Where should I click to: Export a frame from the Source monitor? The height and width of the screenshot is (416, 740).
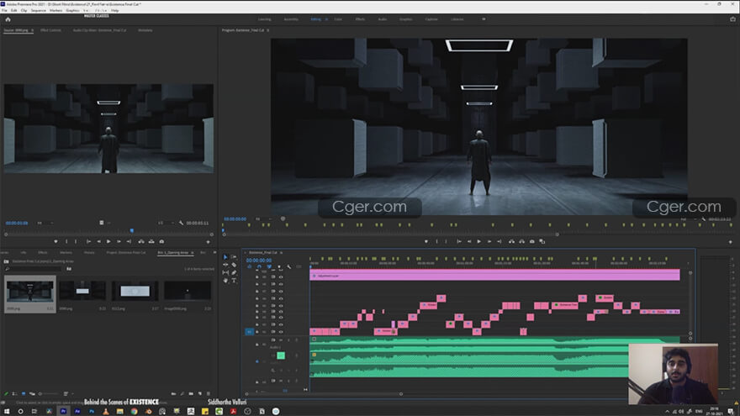click(161, 241)
